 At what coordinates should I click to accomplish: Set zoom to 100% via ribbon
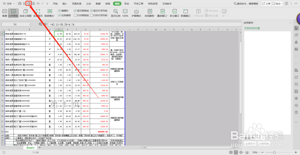[x=125, y=13]
